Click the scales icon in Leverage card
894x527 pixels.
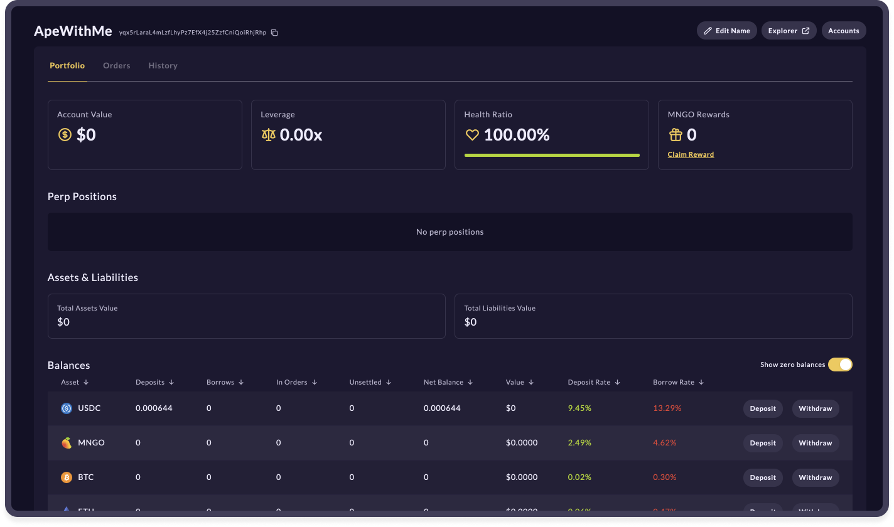click(x=269, y=134)
